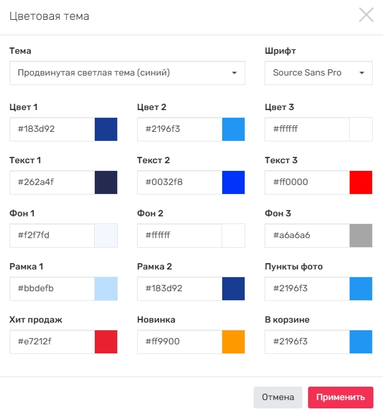The image size is (383, 418).
Task: Close the Цветовая тема dialog
Action: [x=366, y=15]
